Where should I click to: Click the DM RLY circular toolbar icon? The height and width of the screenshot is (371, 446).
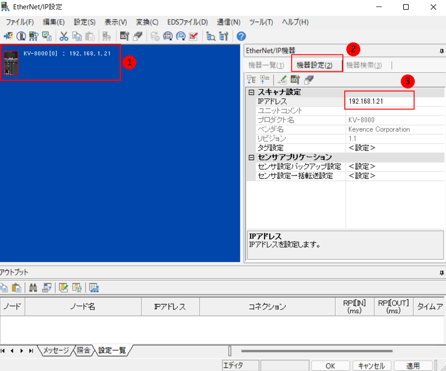click(x=168, y=36)
